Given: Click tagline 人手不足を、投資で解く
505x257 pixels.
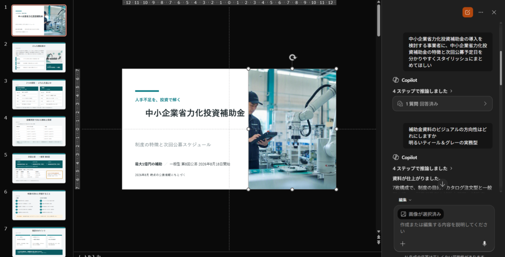Looking at the screenshot, I should point(158,100).
